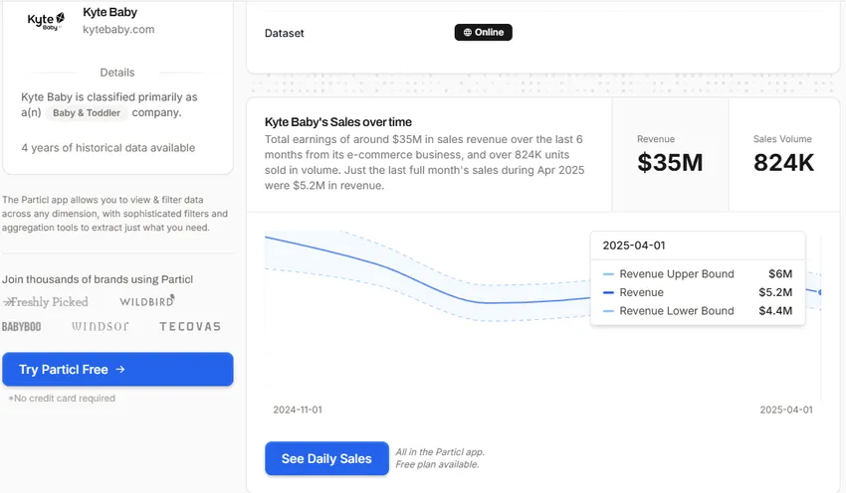Click the 2024-11-01 axis date label

pyautogui.click(x=298, y=410)
